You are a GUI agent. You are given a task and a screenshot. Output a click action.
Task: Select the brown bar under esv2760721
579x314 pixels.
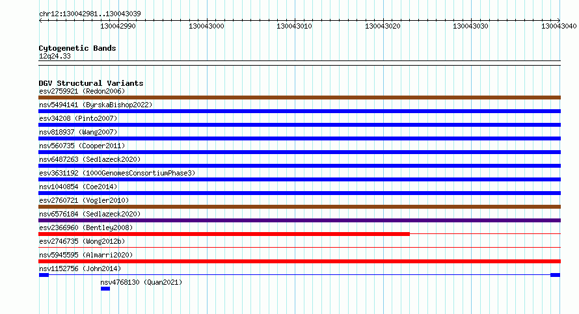point(299,207)
